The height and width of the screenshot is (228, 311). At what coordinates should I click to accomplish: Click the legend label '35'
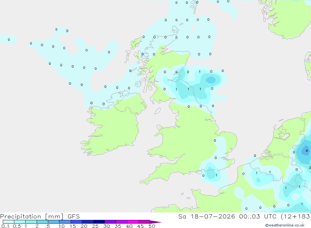(x=118, y=226)
